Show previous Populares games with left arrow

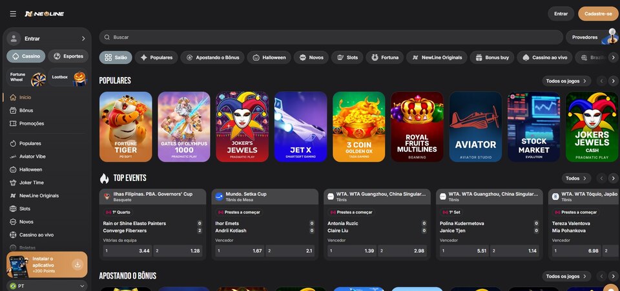coord(602,81)
